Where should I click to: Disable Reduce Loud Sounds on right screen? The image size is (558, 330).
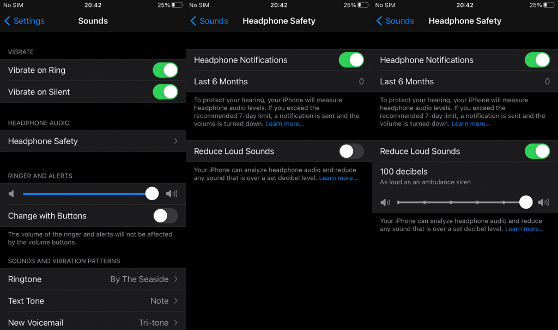click(537, 151)
